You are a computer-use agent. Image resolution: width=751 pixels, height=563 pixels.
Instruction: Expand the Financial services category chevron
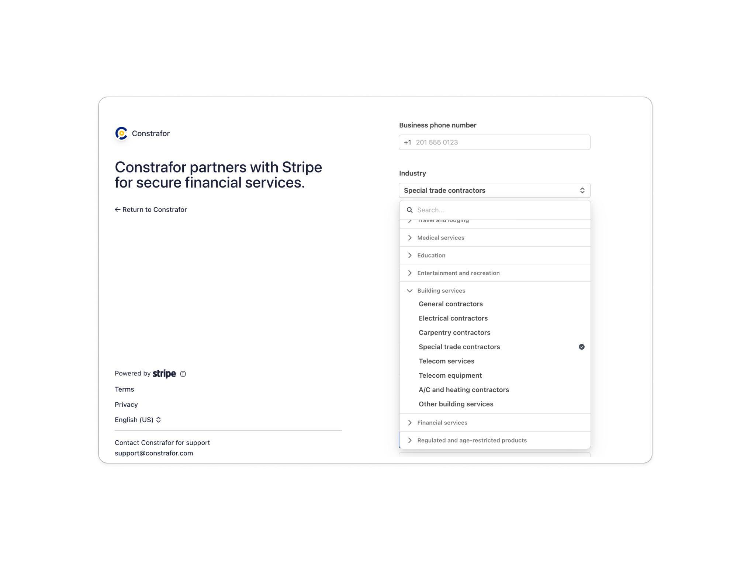[410, 422]
